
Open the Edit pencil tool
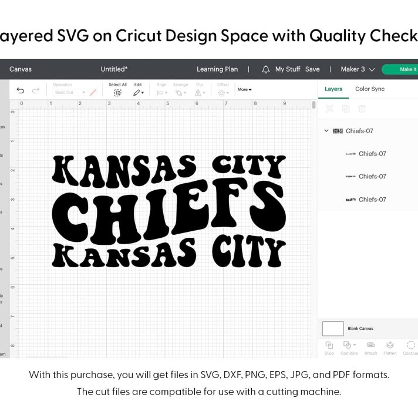click(139, 93)
